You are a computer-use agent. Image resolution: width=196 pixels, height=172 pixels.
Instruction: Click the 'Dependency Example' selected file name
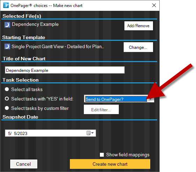(35, 24)
